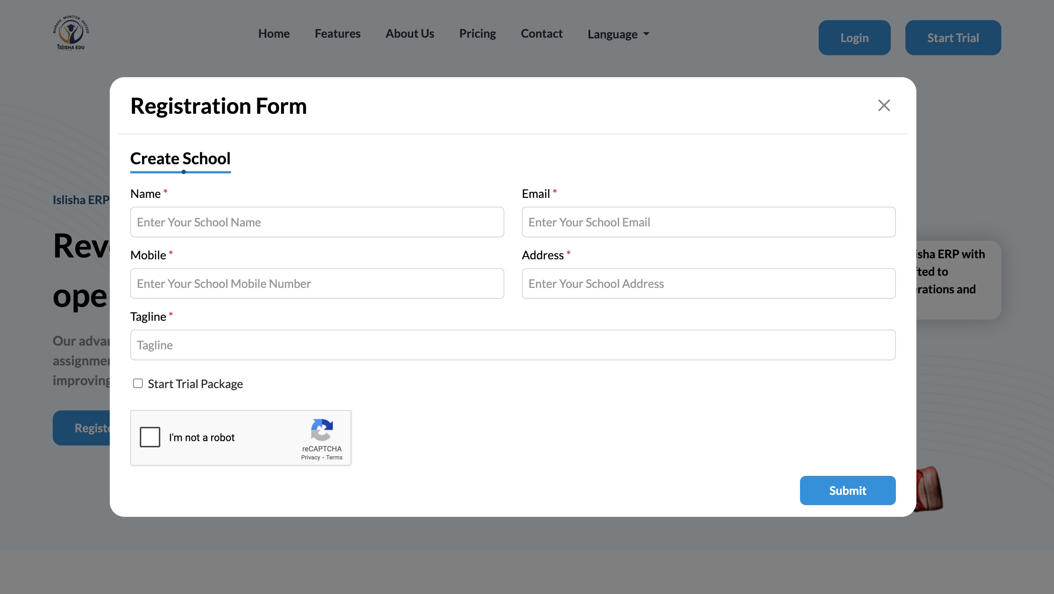Open the reCAPTCHA Privacy link
The image size is (1054, 594).
pos(311,458)
